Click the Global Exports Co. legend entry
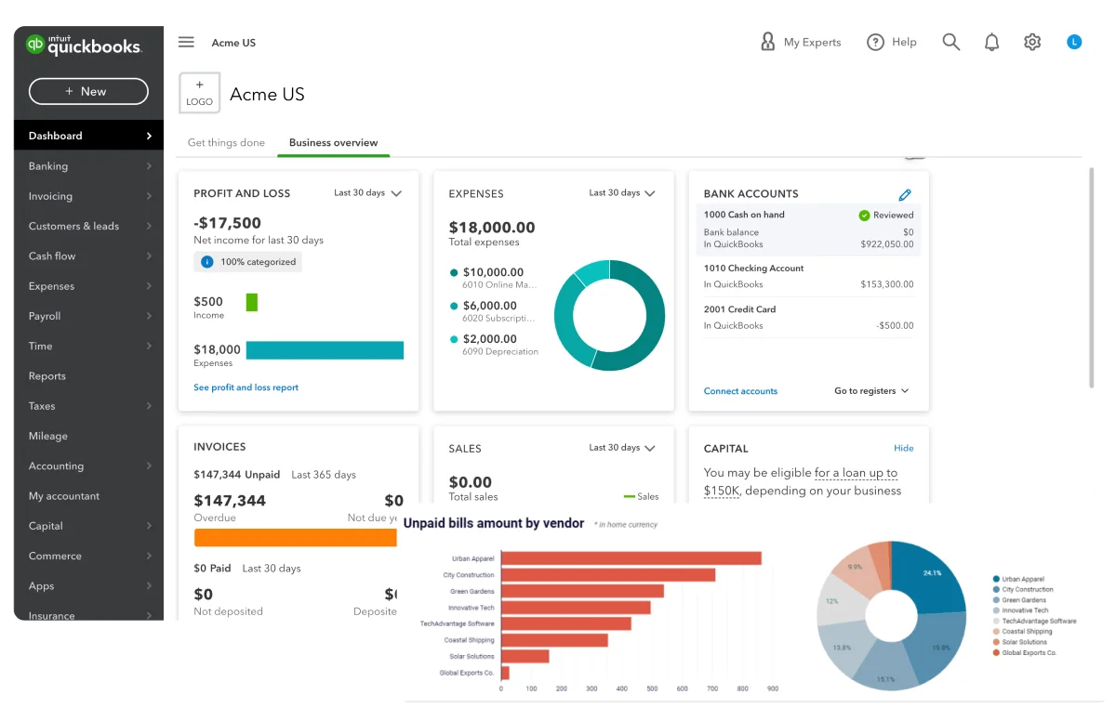 1025,652
